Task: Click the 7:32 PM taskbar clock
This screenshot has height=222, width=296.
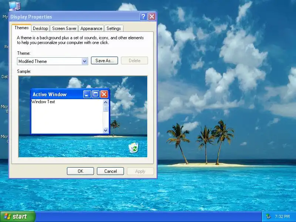Action: click(282, 216)
